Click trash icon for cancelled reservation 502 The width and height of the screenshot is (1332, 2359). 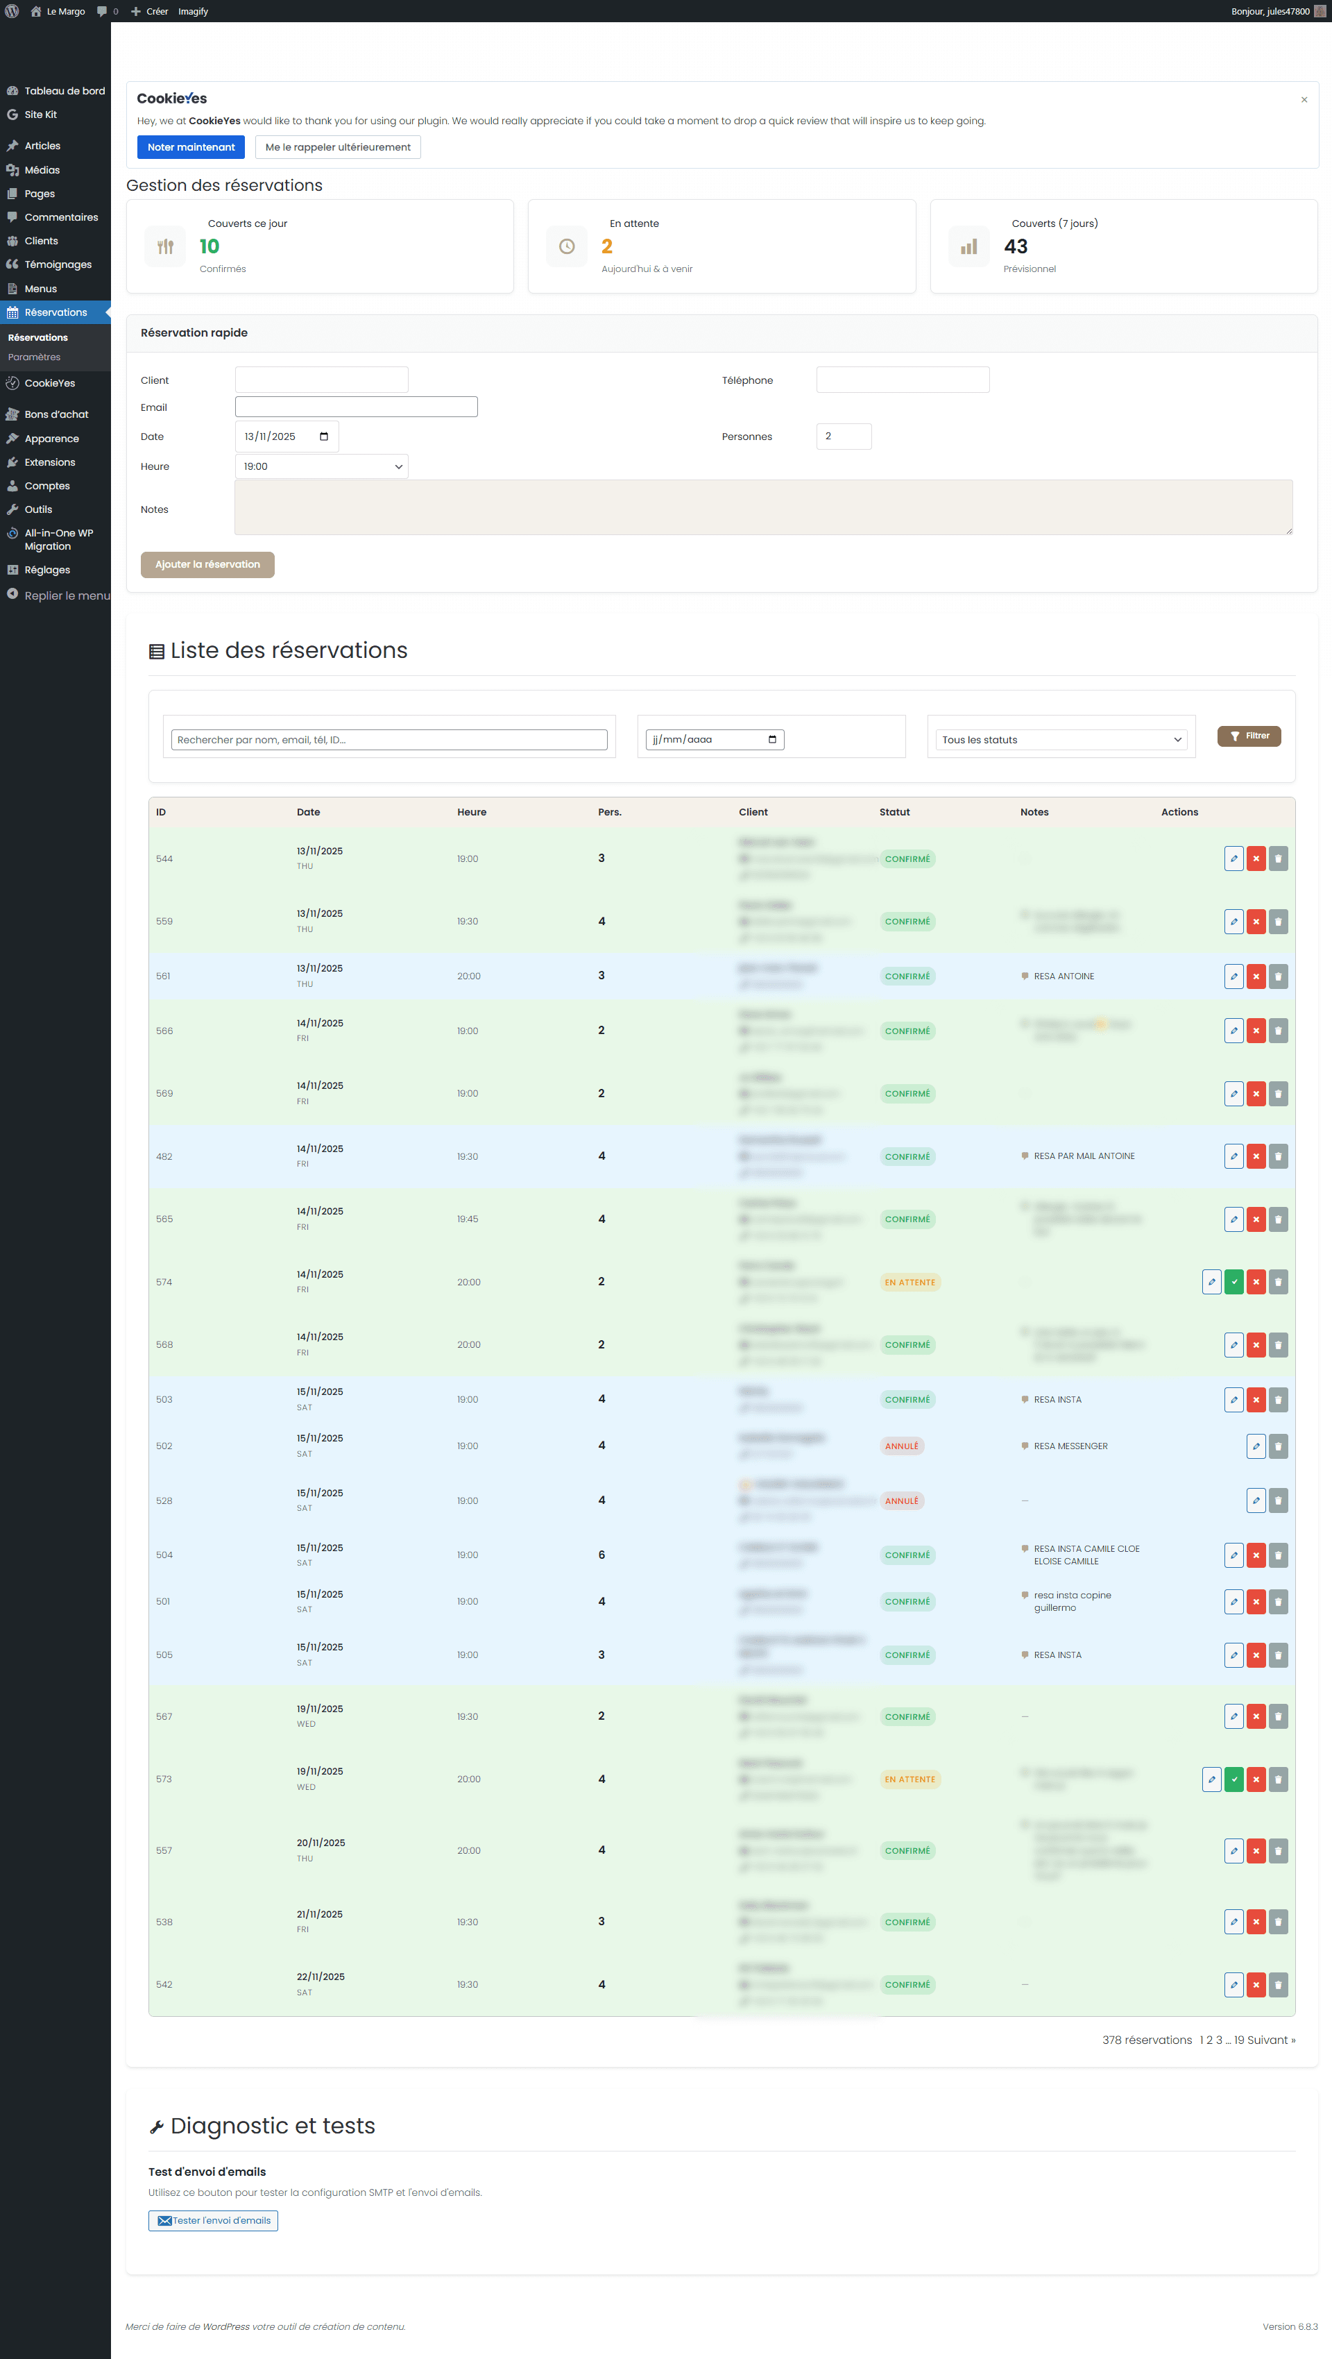[1278, 1446]
